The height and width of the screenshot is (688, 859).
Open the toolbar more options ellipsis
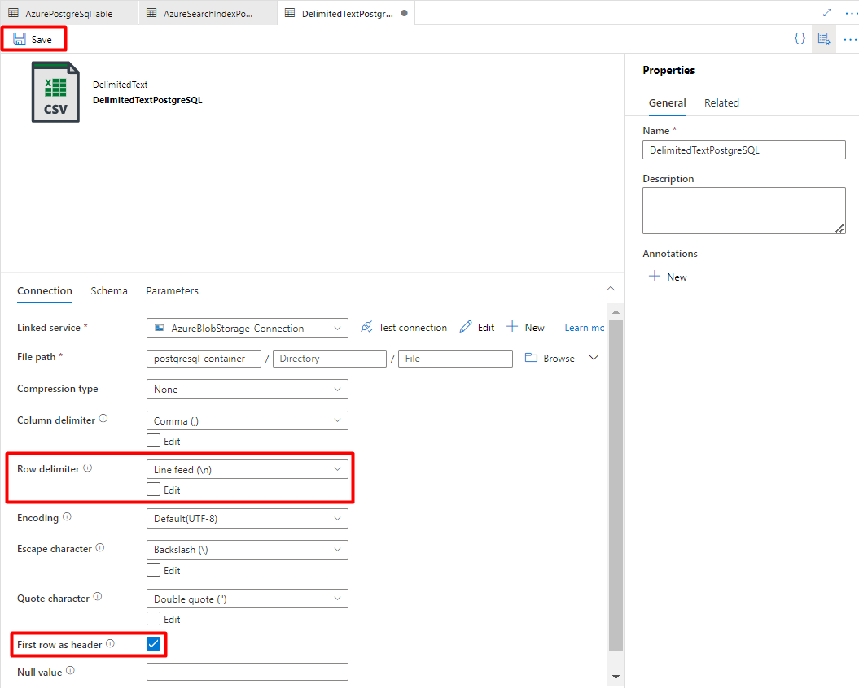[x=850, y=39]
